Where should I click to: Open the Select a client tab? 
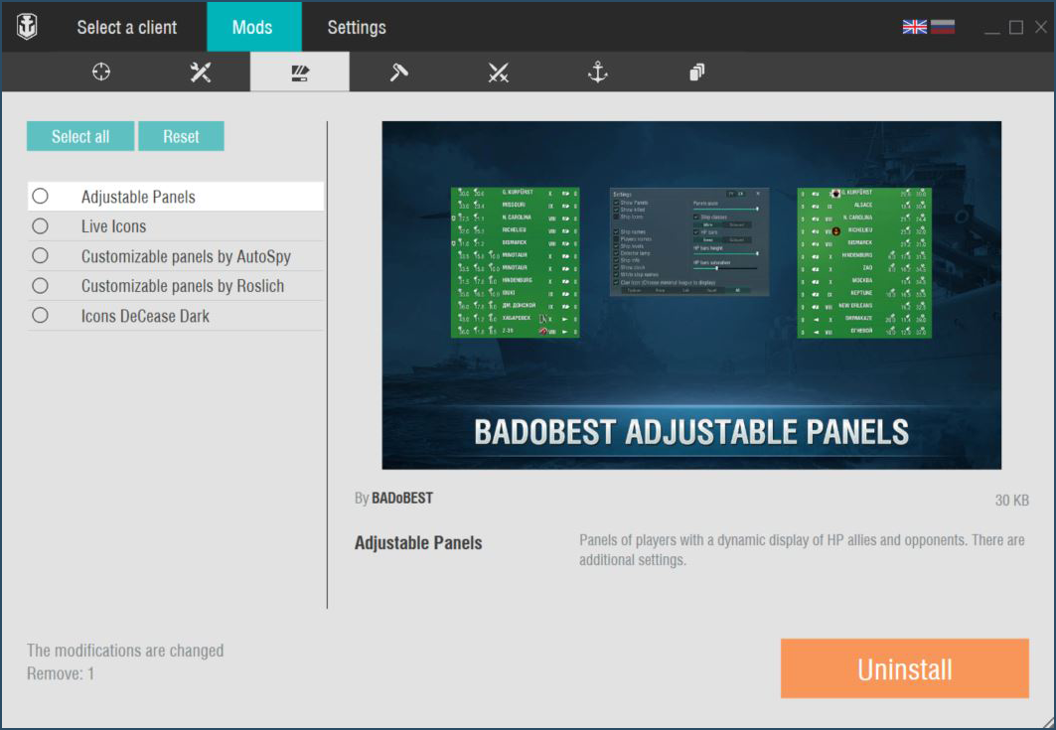click(x=126, y=27)
